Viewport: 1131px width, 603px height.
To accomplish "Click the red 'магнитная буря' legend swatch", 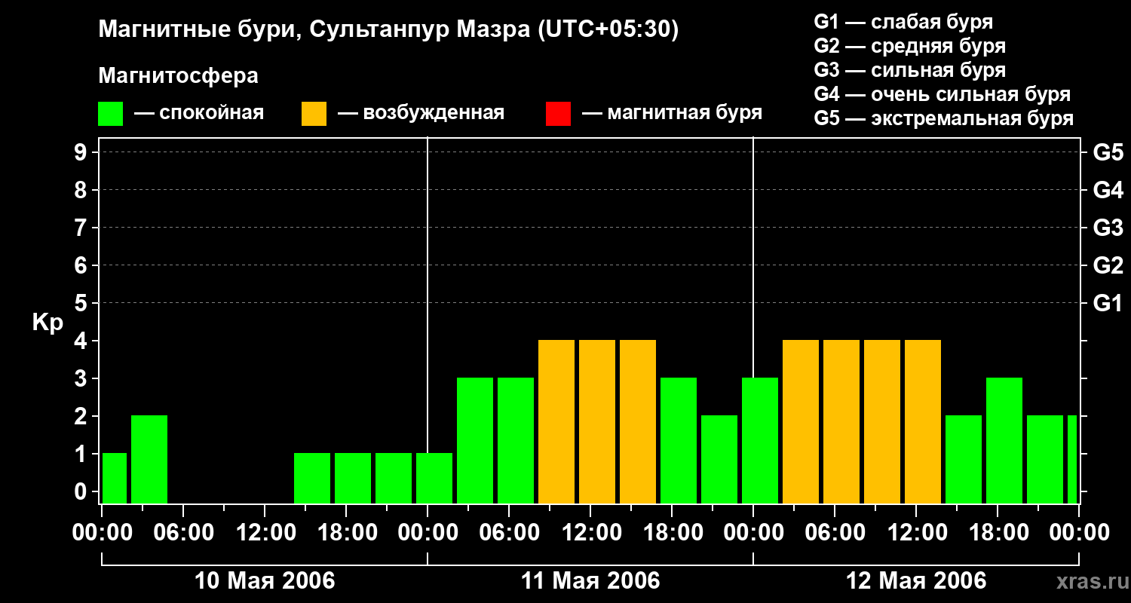I will tap(558, 114).
